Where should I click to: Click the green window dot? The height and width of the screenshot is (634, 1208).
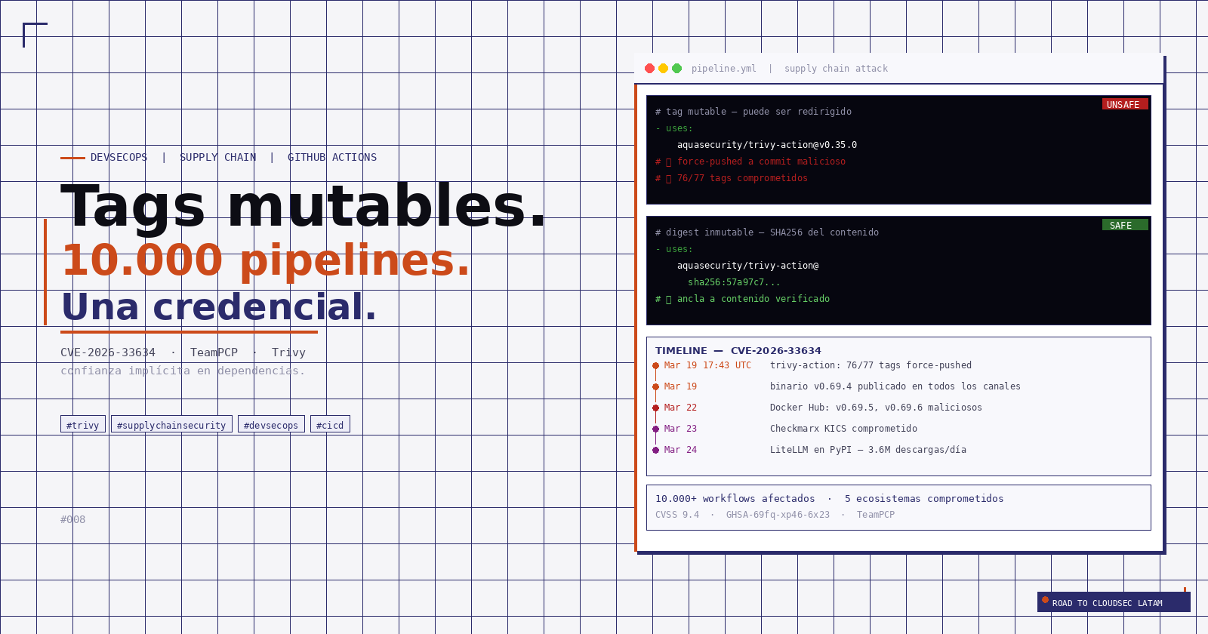[x=676, y=69]
